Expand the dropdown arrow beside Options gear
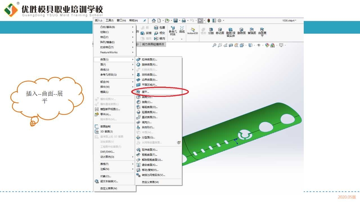The height and width of the screenshot is (202, 360). [223, 21]
